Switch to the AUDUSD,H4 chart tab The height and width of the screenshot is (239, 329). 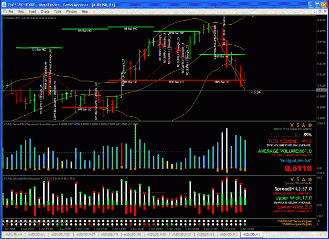14,234
